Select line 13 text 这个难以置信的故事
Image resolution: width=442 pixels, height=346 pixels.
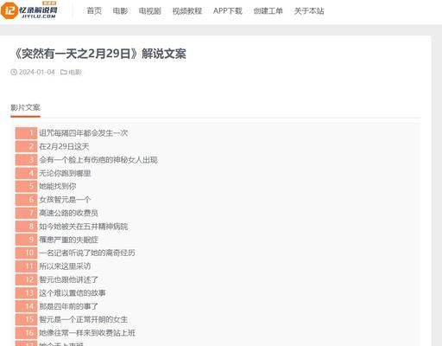click(x=73, y=293)
